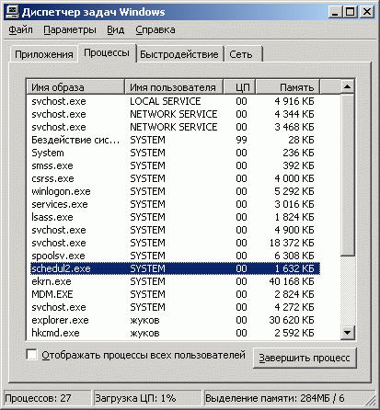380x410 pixels.
Task: Select the csrss.exe process
Action: tap(175, 178)
